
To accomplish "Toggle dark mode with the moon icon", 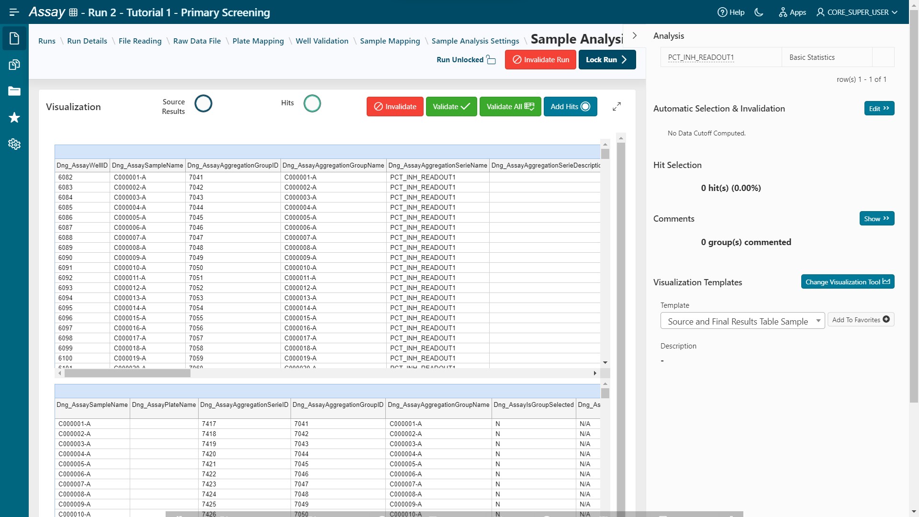I will pyautogui.click(x=759, y=12).
